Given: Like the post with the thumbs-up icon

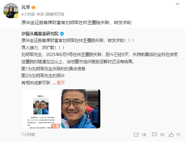Looking at the screenshot, I should [x=171, y=135].
